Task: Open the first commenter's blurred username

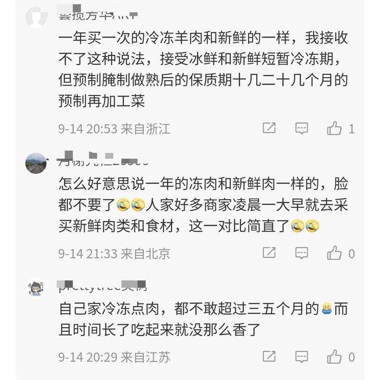Action: click(x=98, y=13)
